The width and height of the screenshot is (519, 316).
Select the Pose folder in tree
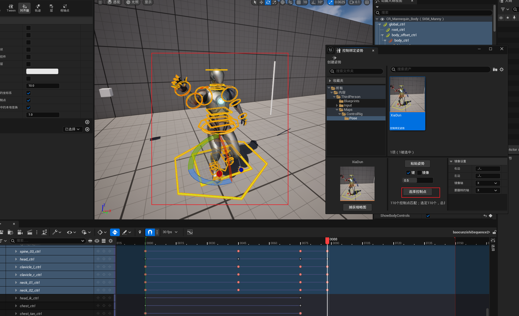[x=353, y=118]
